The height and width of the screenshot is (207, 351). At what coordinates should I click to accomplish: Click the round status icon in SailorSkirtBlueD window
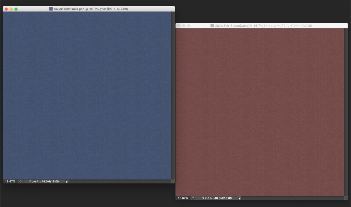(x=20, y=182)
